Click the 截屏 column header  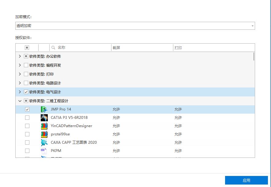tap(142, 48)
